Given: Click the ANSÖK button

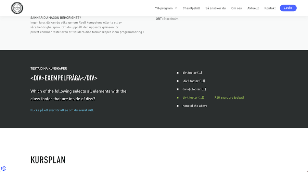Looking at the screenshot, I should point(288,8).
